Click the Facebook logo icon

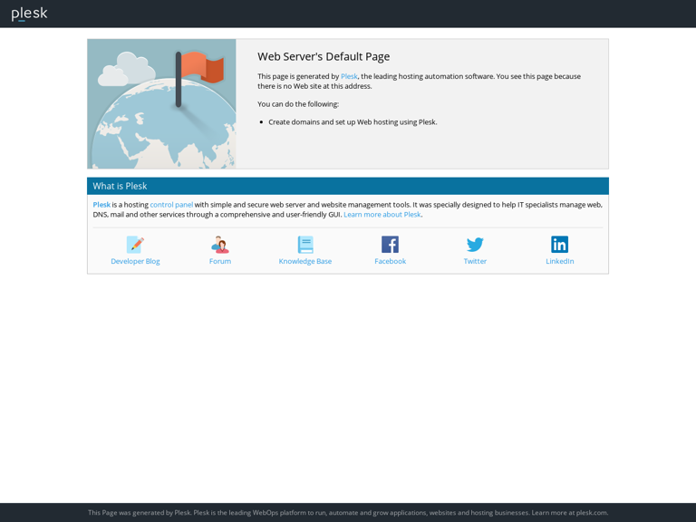tap(390, 245)
